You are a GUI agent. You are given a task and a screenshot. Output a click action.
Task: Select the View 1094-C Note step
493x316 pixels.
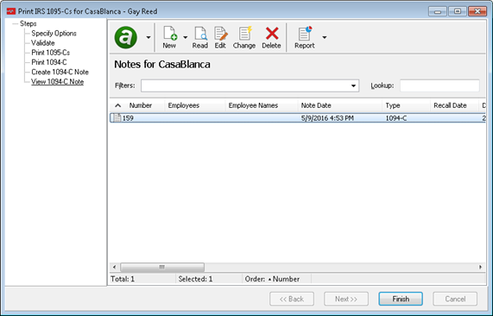(x=57, y=82)
